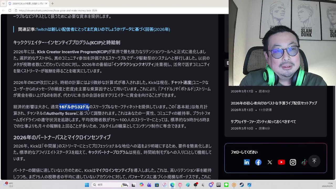
Task: Click date 2026年3月13日 in sidebar
Action: pyautogui.click(x=242, y=110)
